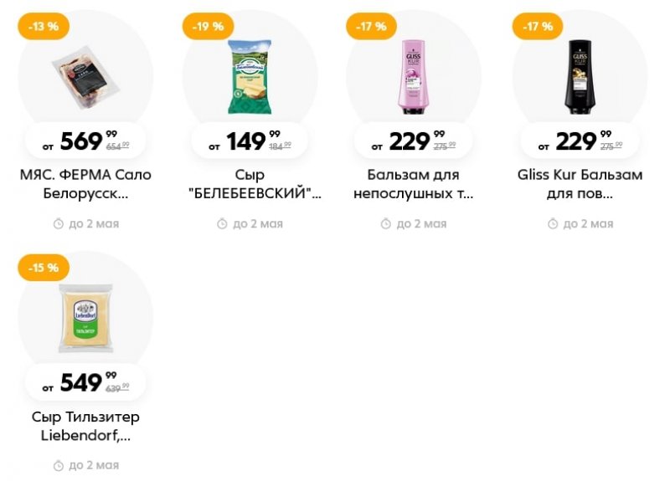Click the clock icon under Сало Белорусское
The height and width of the screenshot is (481, 670).
(59, 223)
